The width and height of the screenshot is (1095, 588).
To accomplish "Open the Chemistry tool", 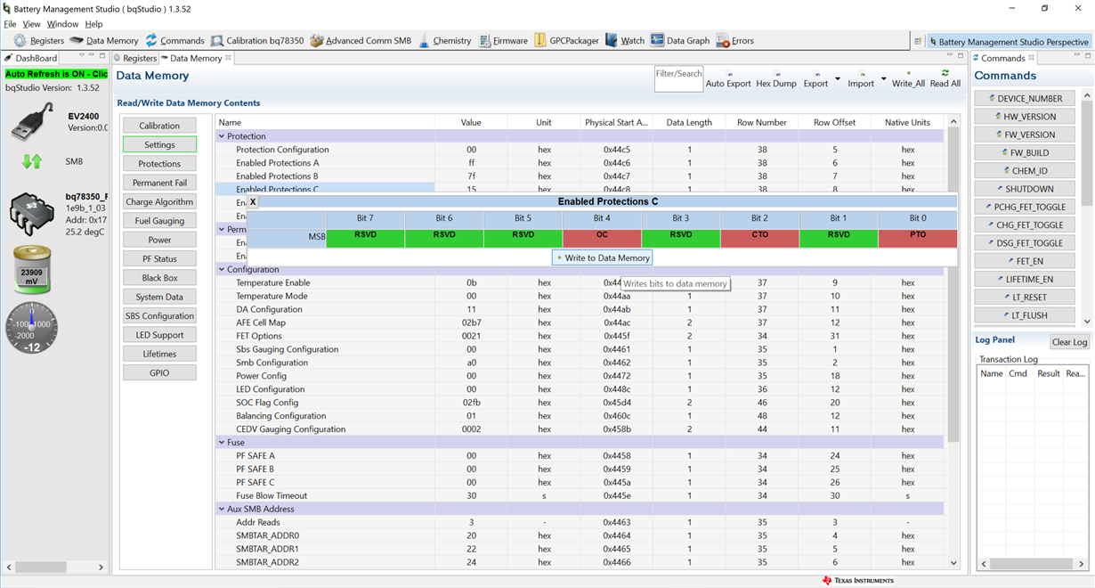I will tap(445, 41).
